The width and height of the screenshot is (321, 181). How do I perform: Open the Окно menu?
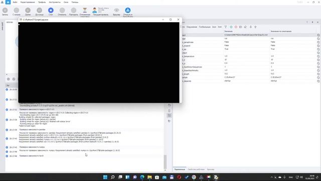[66, 2]
